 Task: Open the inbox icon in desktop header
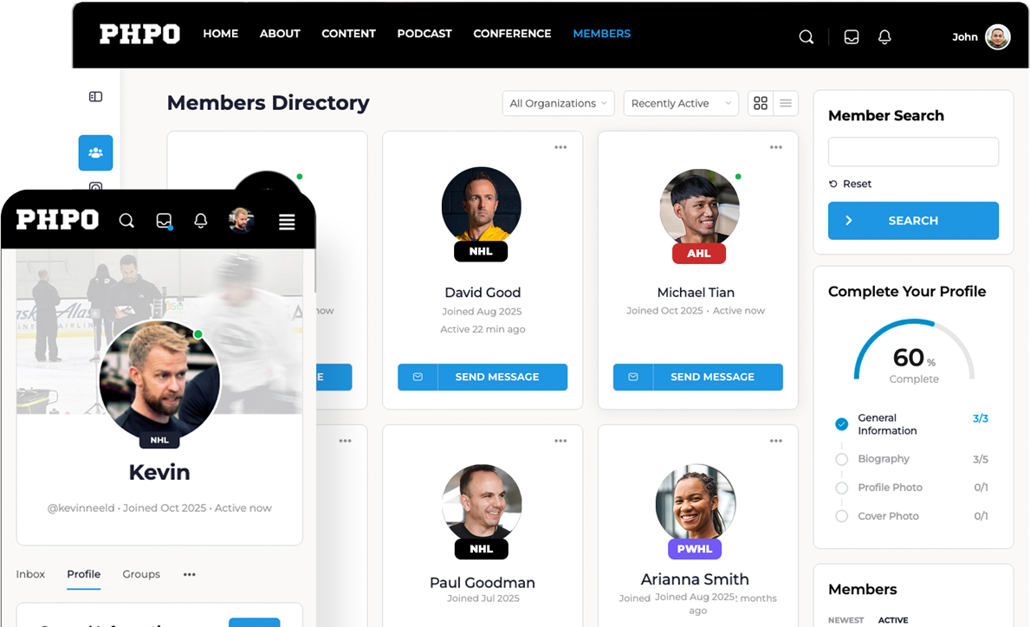852,36
